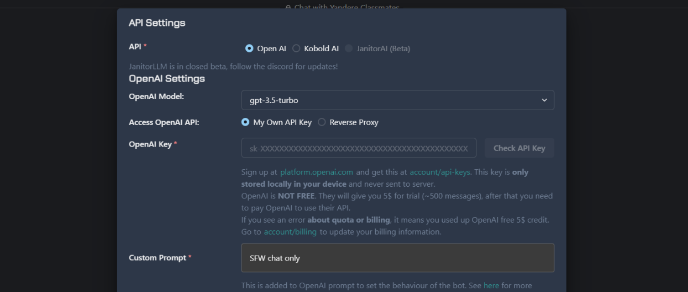Click the API Settings heading

tap(157, 23)
